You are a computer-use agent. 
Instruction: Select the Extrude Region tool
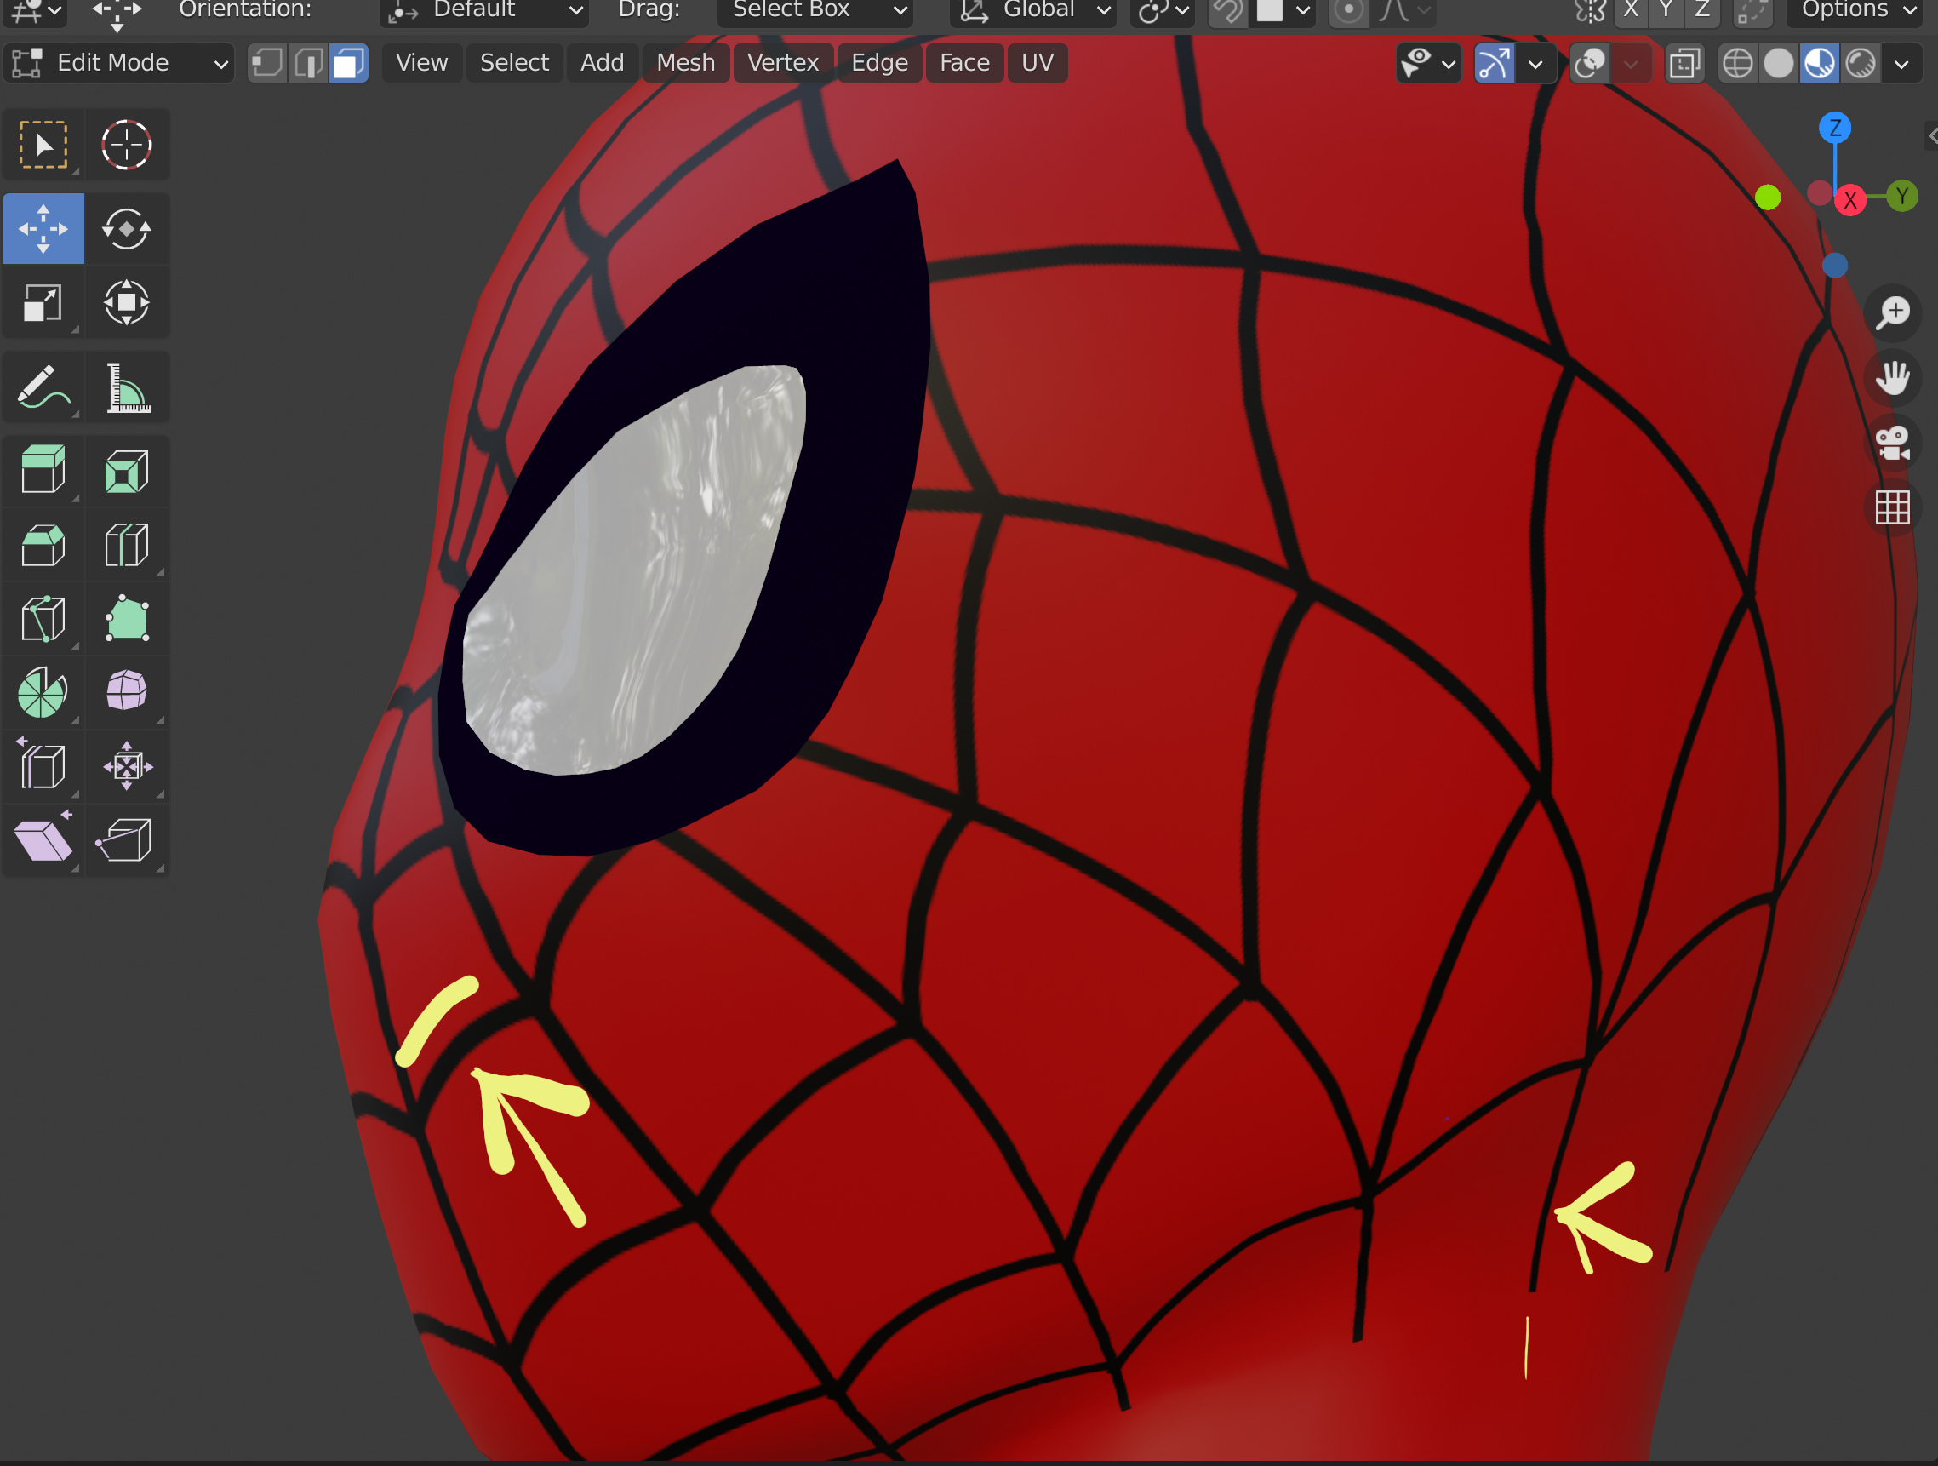coord(42,471)
